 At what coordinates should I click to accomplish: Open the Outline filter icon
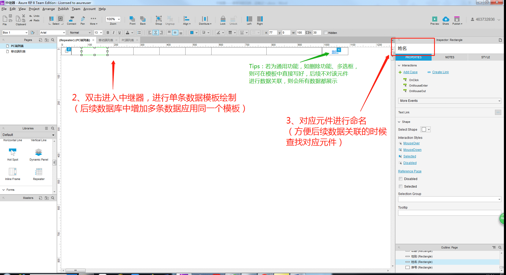[494, 247]
